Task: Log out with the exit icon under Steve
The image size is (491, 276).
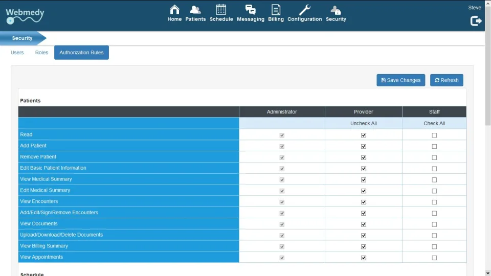Action: point(476,21)
